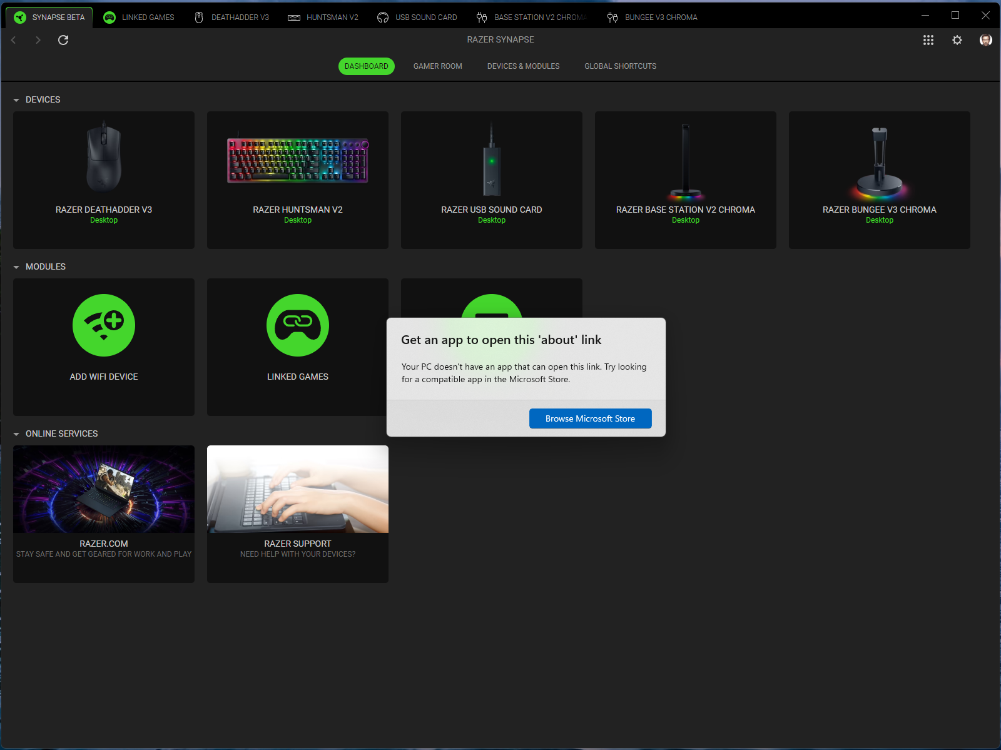This screenshot has width=1001, height=750.
Task: Click the Razer Support title text
Action: pyautogui.click(x=298, y=544)
